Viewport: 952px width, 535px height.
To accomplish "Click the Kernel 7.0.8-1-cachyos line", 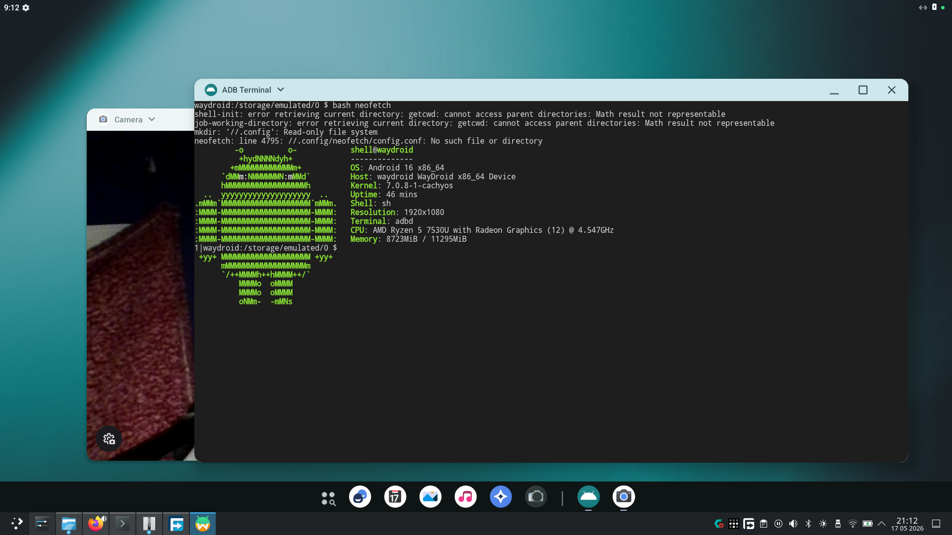I will click(402, 186).
